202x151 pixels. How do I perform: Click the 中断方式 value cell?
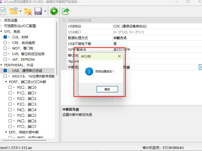click(157, 38)
